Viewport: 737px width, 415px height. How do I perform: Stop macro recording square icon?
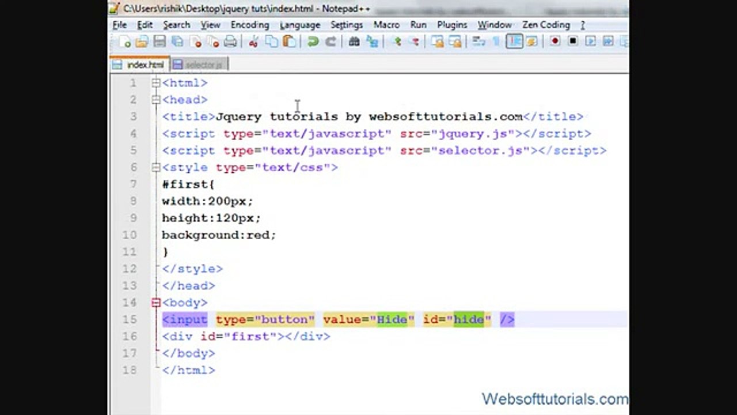coord(573,41)
